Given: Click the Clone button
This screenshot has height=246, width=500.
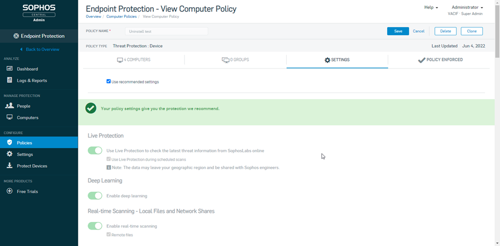Looking at the screenshot, I should [472, 31].
